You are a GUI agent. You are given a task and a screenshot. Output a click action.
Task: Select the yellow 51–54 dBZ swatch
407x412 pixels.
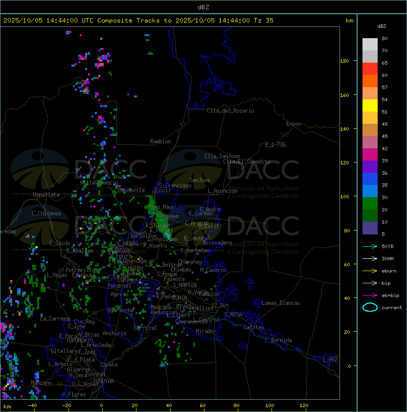tap(370, 106)
